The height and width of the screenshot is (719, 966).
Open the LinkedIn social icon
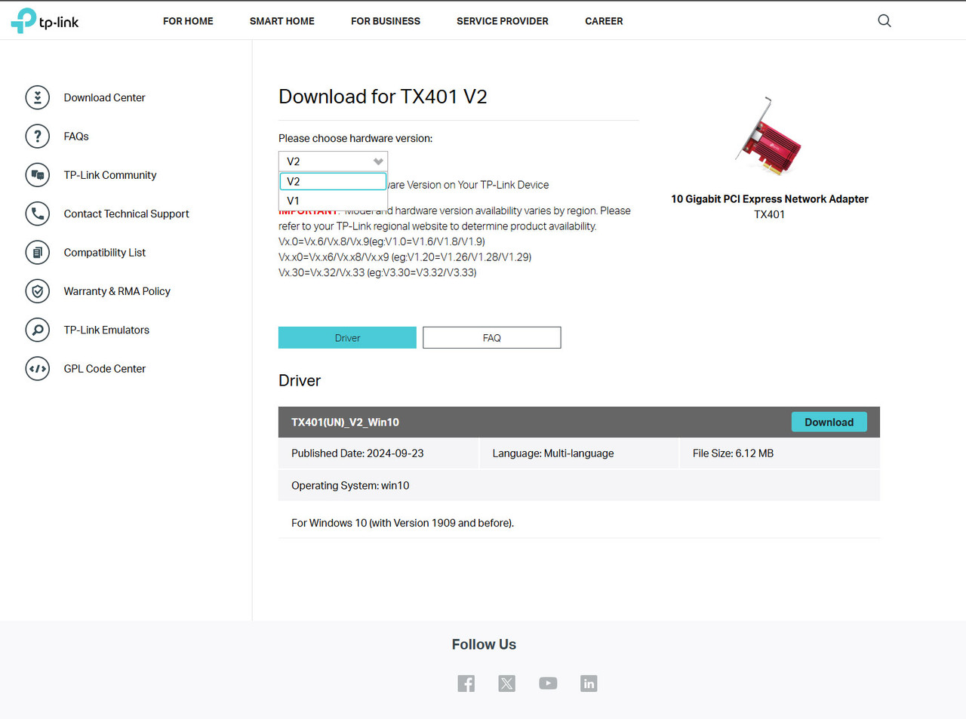[x=589, y=684]
